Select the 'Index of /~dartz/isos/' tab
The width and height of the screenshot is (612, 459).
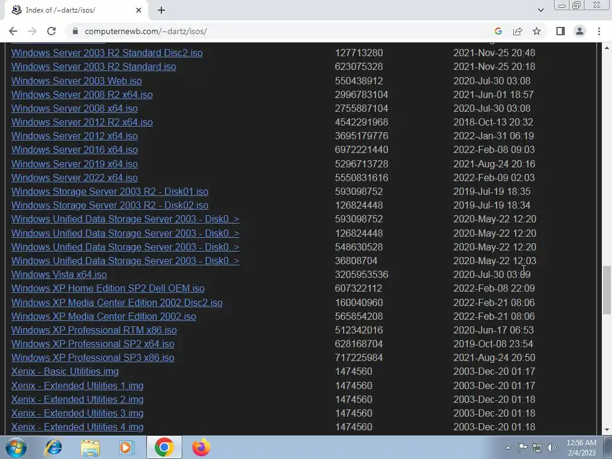(x=76, y=10)
